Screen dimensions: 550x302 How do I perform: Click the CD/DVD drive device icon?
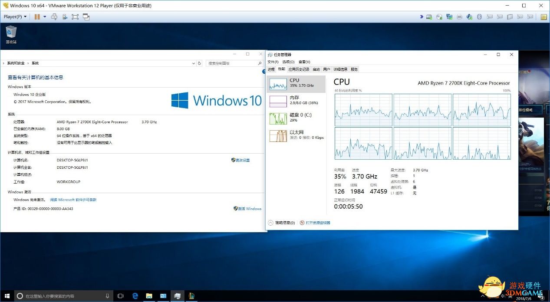click(x=439, y=17)
